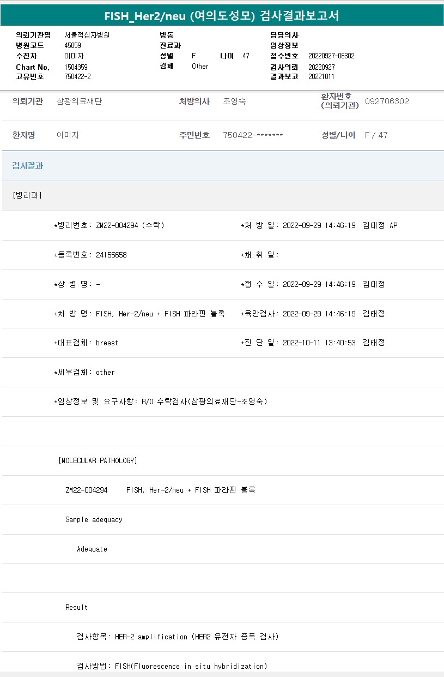Click patient number '092706302'

[x=387, y=101]
